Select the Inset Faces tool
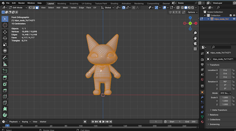236x131 pixels. pyautogui.click(x=5, y=84)
